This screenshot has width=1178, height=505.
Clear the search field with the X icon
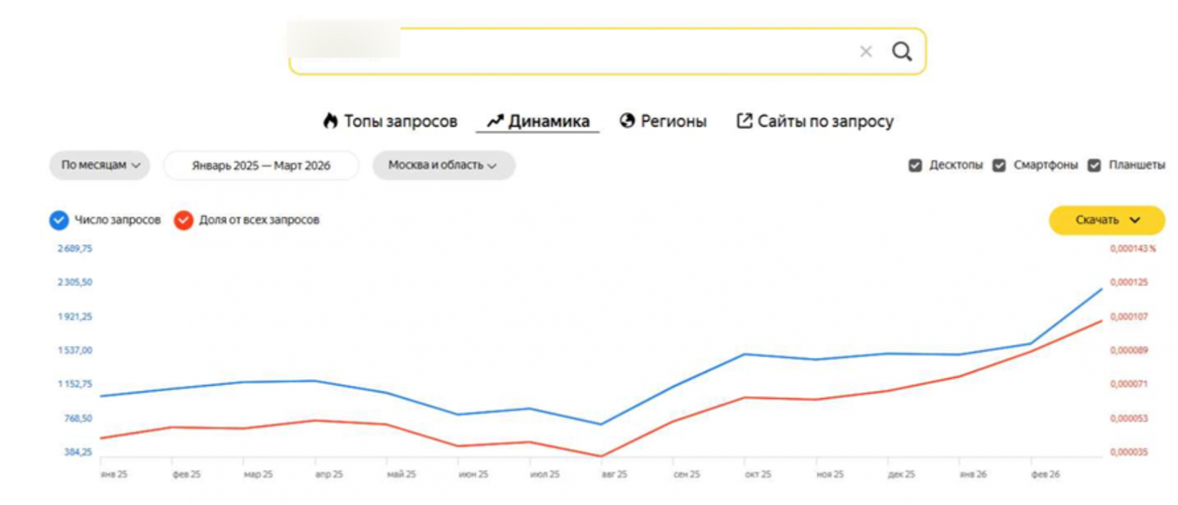[866, 52]
